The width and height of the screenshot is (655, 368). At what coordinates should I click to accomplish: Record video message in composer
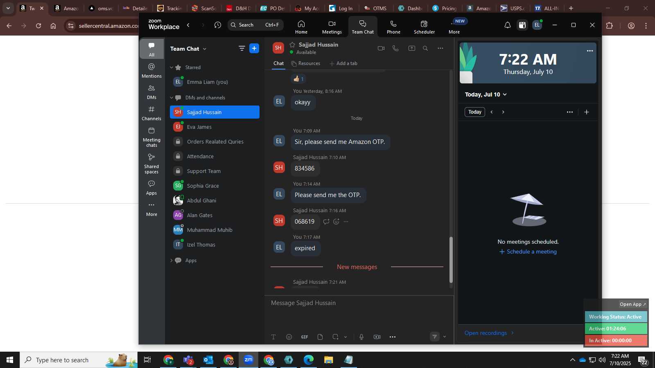[377, 337]
